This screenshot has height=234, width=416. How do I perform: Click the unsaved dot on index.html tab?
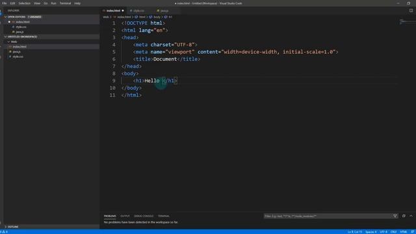tap(123, 10)
